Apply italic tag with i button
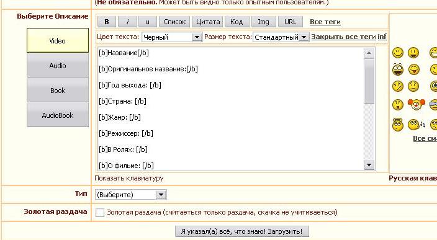The image size is (437, 240). pyautogui.click(x=127, y=22)
